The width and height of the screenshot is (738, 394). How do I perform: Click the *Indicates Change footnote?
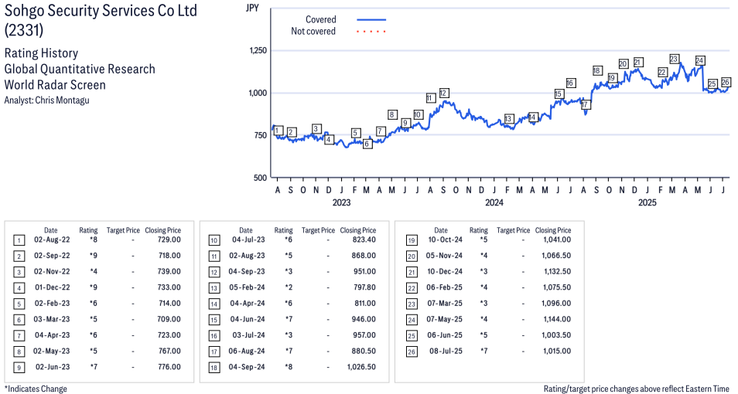(36, 389)
